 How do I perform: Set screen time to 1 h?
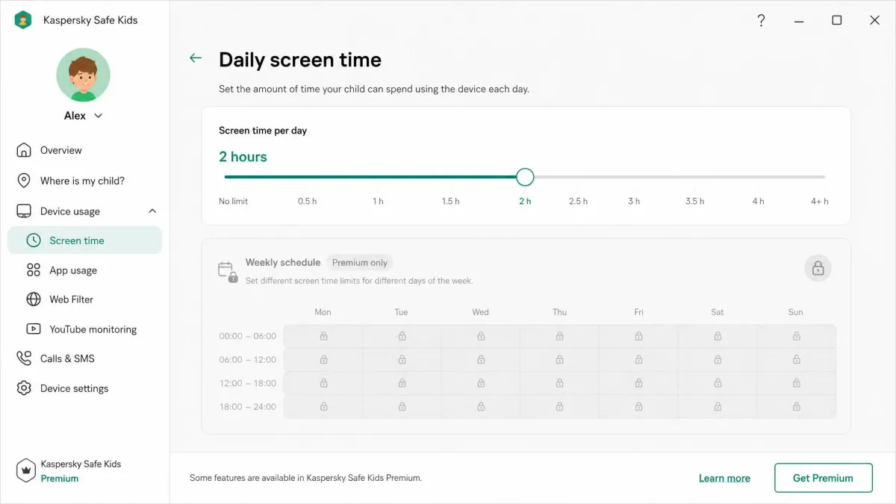pos(378,202)
